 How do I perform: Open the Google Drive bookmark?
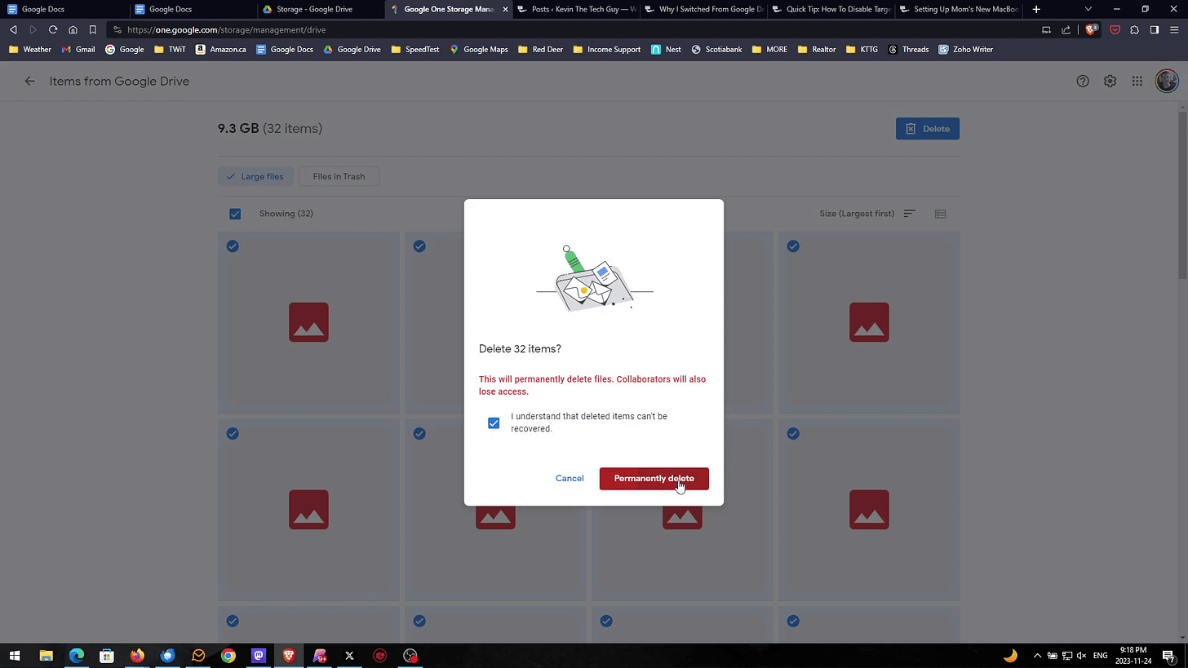(x=352, y=49)
